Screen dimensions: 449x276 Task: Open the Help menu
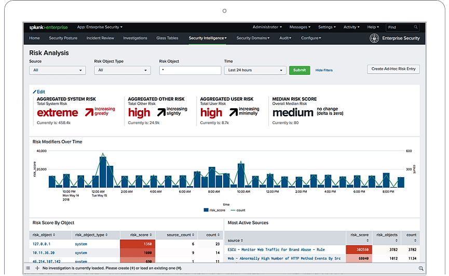click(x=373, y=27)
